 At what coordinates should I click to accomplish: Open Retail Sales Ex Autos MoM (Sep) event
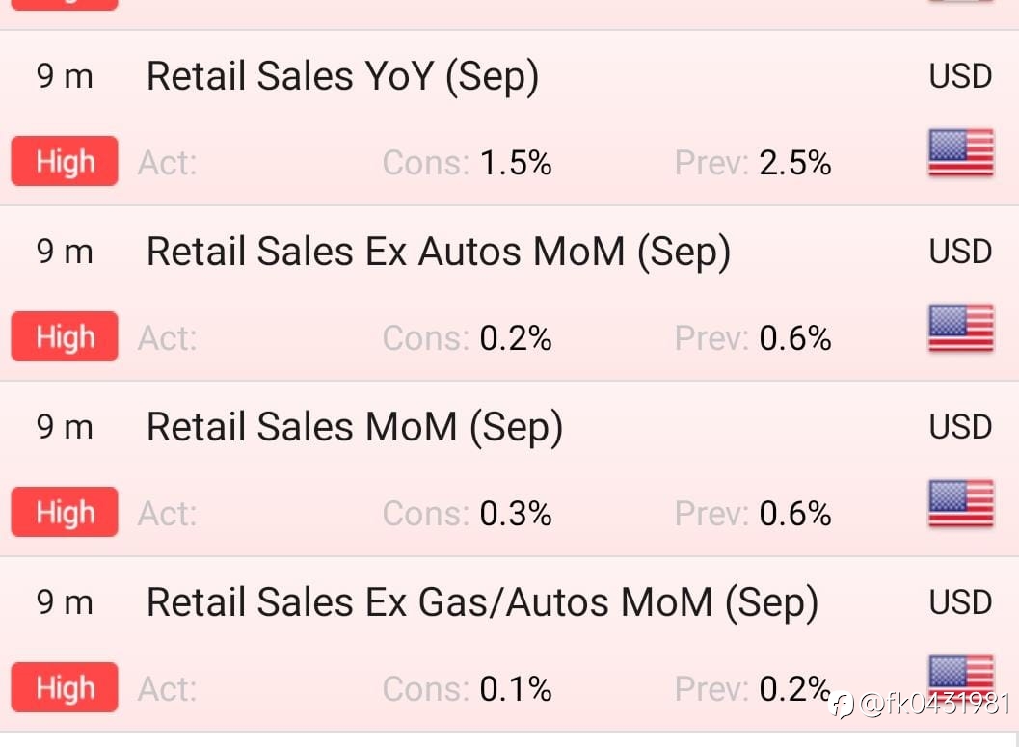(x=439, y=252)
